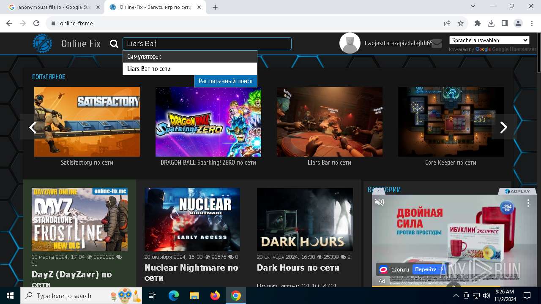The width and height of the screenshot is (541, 304).
Task: Open DayZ Frostline post thumbnail
Action: 79,220
